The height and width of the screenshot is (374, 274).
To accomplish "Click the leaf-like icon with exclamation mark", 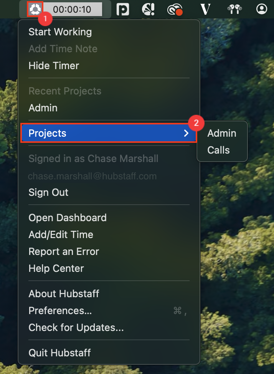I will point(149,9).
